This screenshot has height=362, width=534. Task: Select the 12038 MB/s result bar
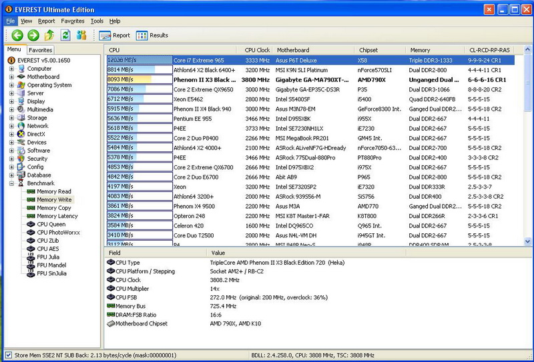140,60
